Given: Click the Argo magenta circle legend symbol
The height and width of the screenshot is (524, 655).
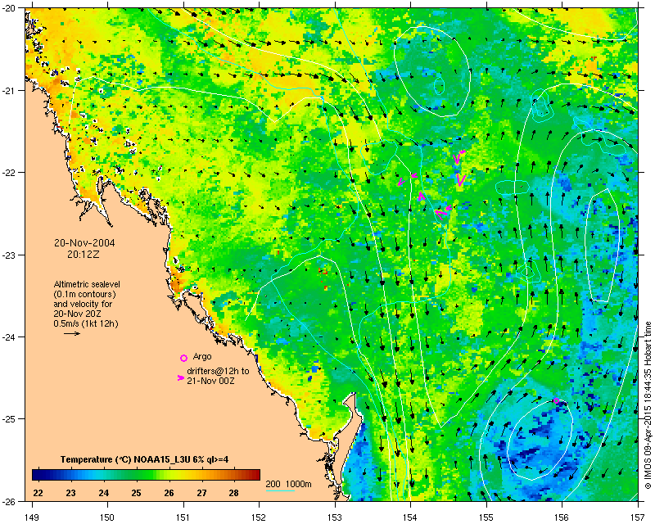Looking at the screenshot, I should 183,358.
